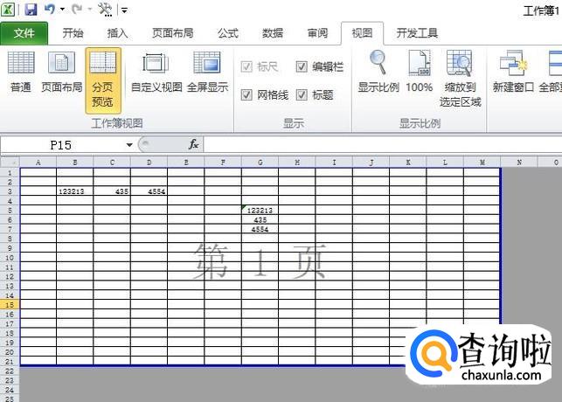Toggle the 标尺 ruler checkbox
562x402 pixels.
point(246,66)
